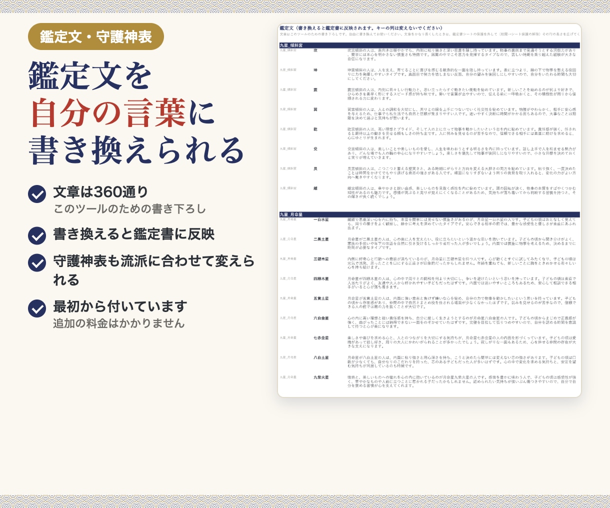Click the paragraph starting 坤宮傾斜の人は
Image resolution: width=610 pixels, height=508 pixels.
click(462, 74)
